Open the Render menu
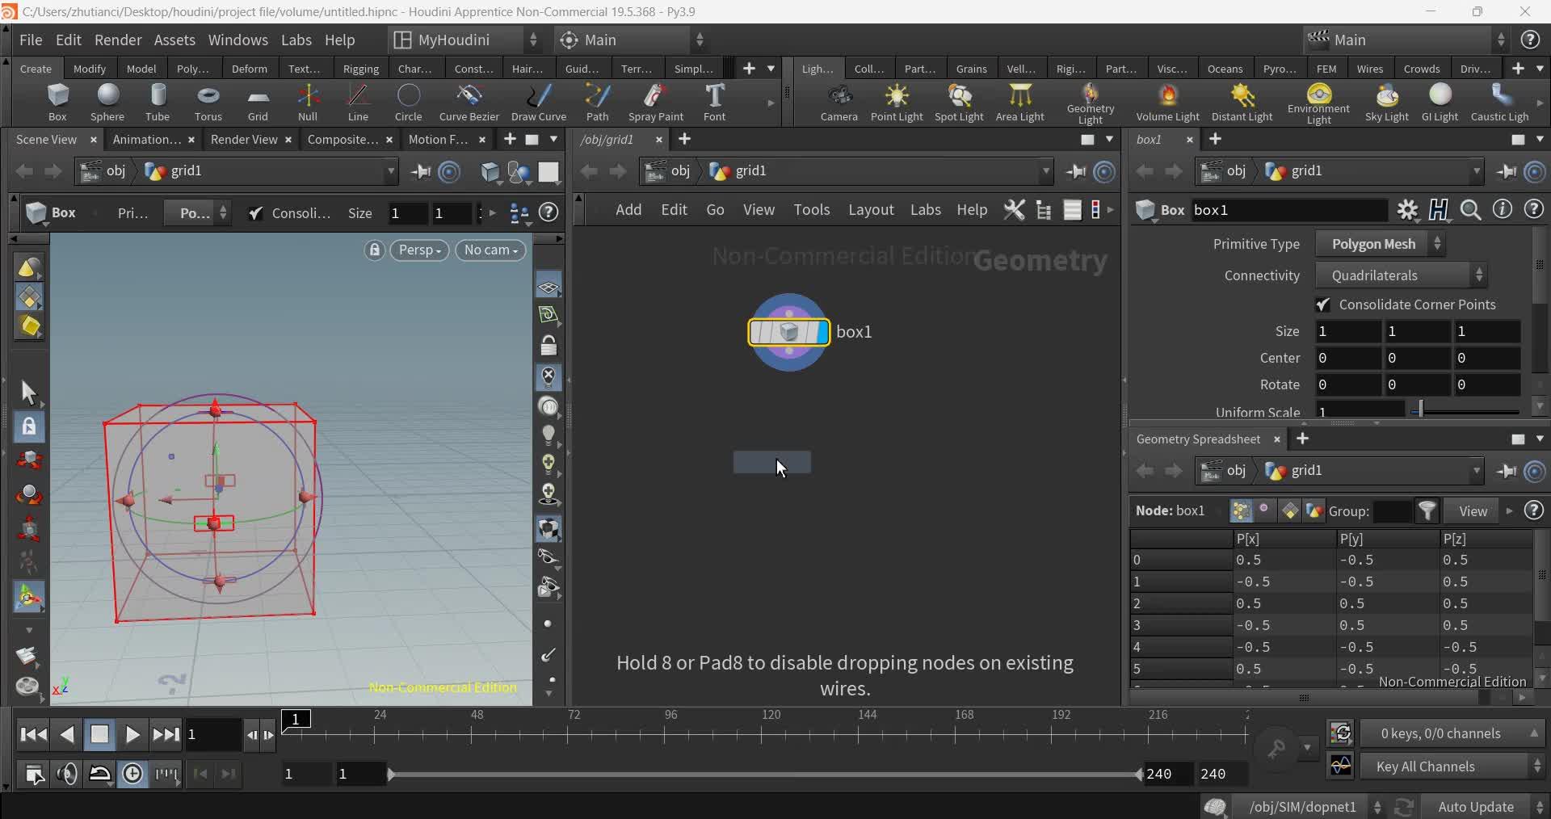Image resolution: width=1551 pixels, height=819 pixels. coord(118,40)
